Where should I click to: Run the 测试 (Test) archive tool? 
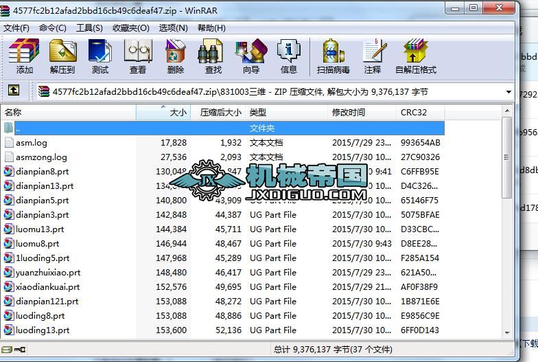click(100, 56)
